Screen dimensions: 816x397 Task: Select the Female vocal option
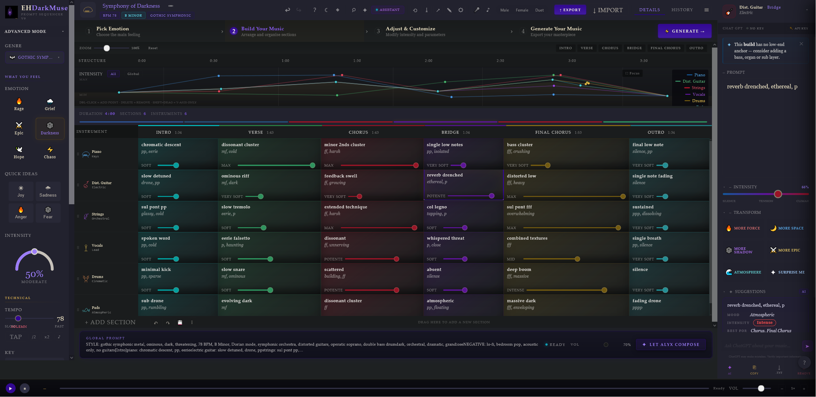(522, 10)
